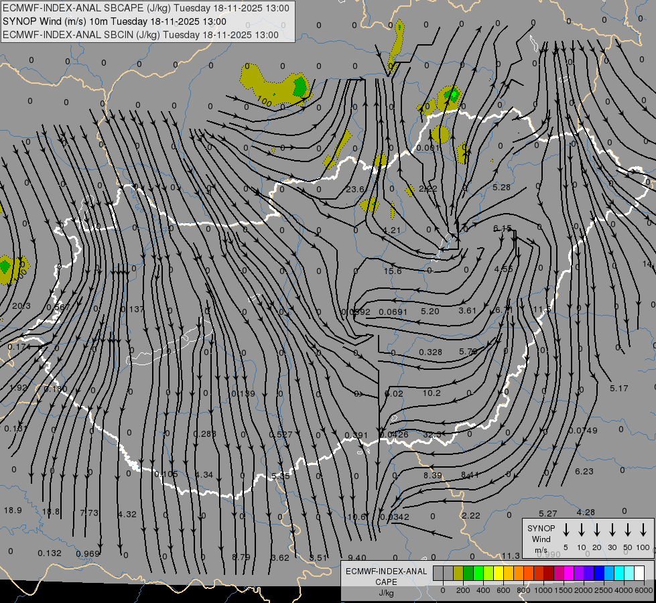This screenshot has width=656, height=603.
Task: Click the 5.28 value on the map
Action: [x=501, y=187]
